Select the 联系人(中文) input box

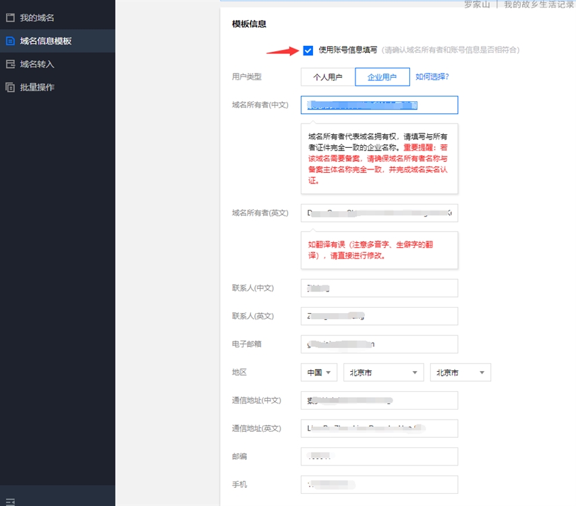pos(379,288)
